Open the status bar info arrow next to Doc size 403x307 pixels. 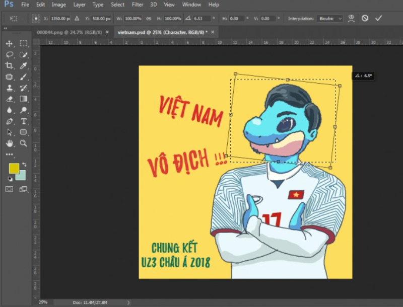tap(128, 302)
